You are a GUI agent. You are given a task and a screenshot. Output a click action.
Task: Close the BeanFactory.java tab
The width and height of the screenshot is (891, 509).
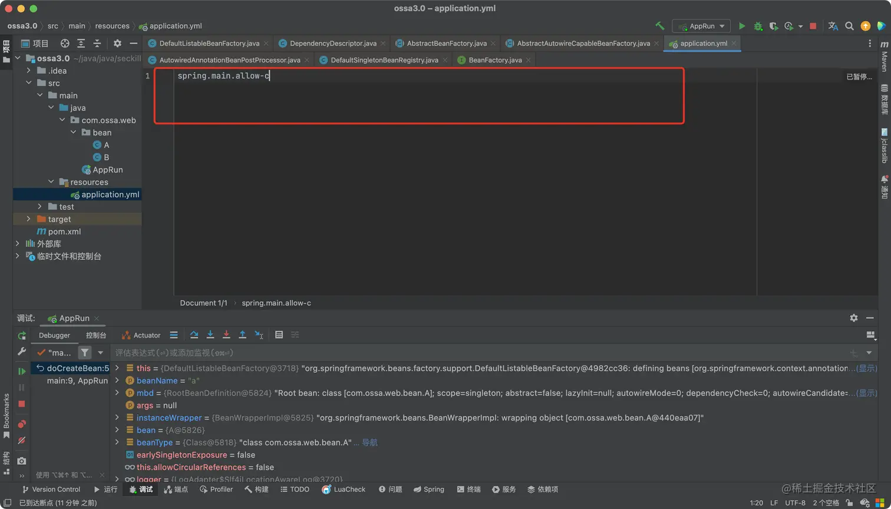(x=529, y=60)
